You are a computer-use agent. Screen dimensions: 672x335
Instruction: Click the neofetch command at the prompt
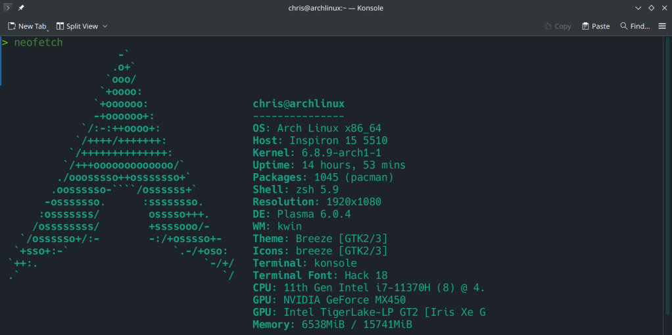tap(38, 43)
